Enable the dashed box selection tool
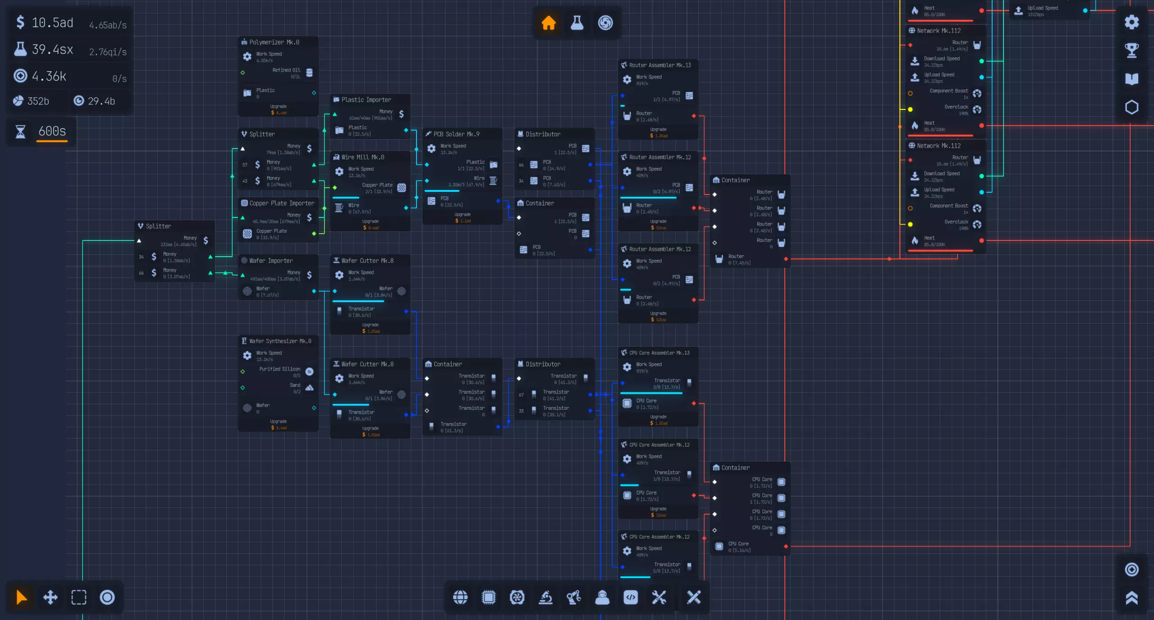 coord(79,597)
